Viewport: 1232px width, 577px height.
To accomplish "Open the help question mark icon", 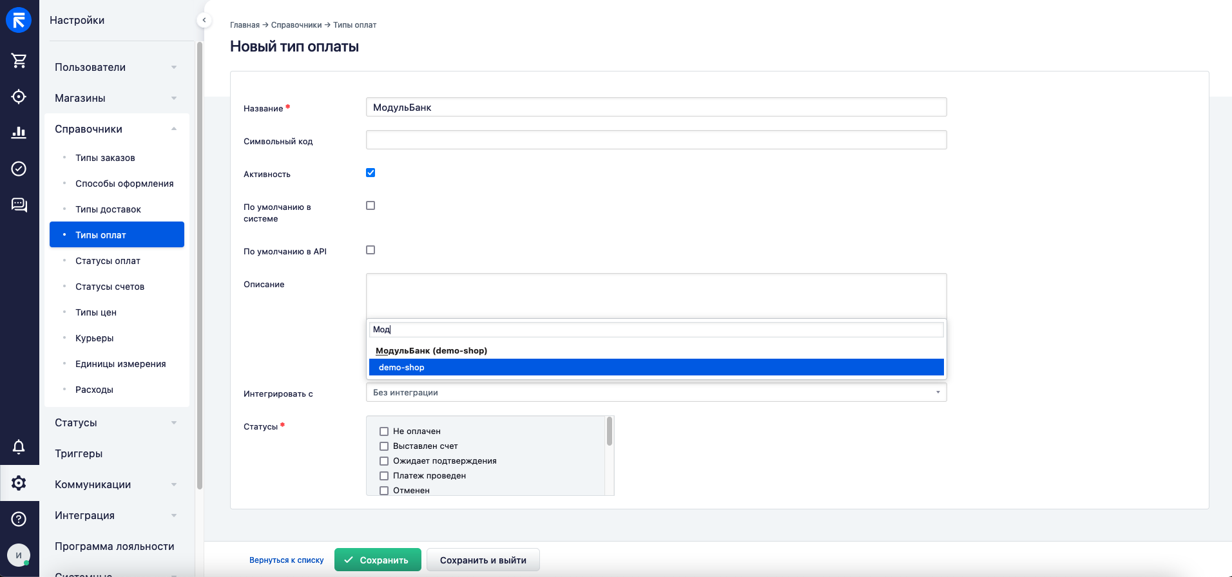I will coord(19,519).
